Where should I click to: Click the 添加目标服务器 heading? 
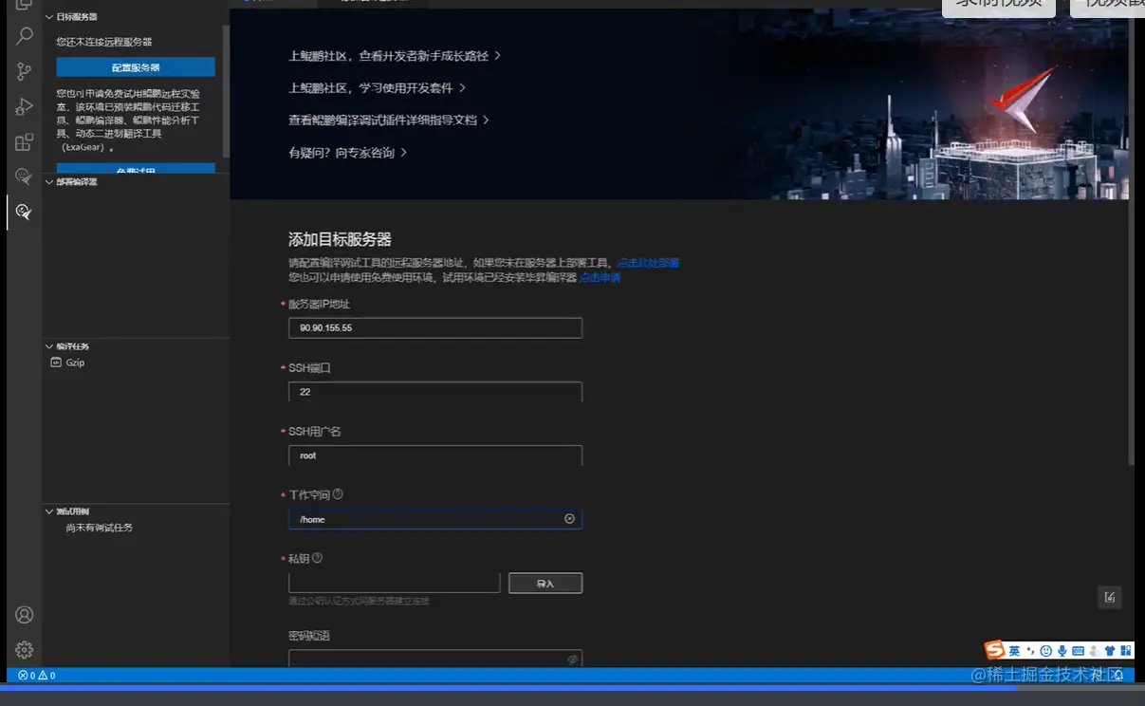pos(340,239)
